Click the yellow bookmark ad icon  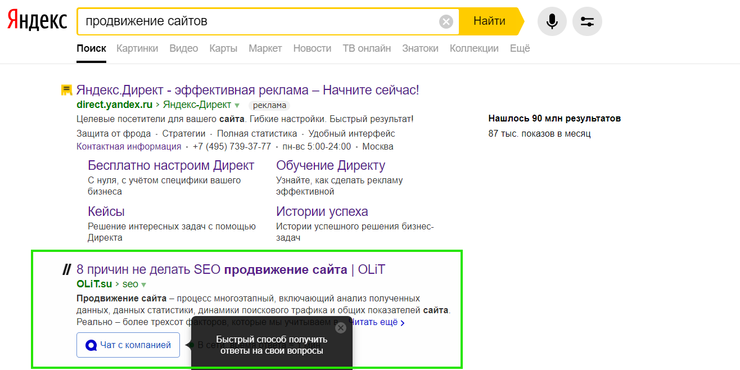pyautogui.click(x=66, y=89)
